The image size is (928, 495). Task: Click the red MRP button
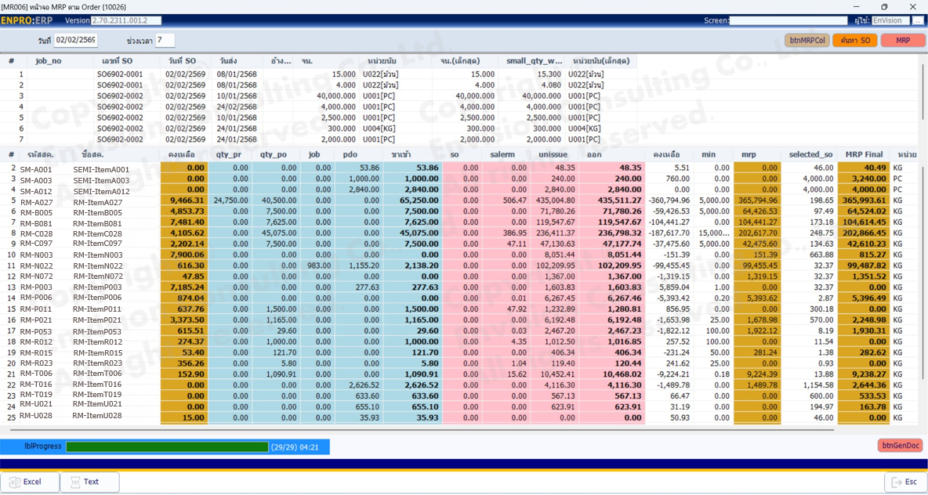pos(903,40)
